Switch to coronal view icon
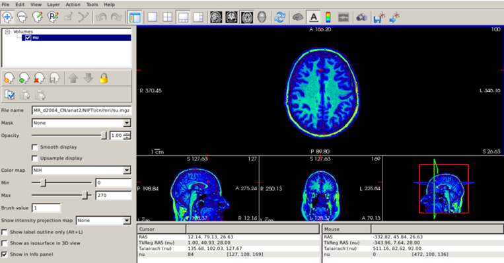Image resolution: width=504 pixels, height=263 pixels. tap(231, 17)
